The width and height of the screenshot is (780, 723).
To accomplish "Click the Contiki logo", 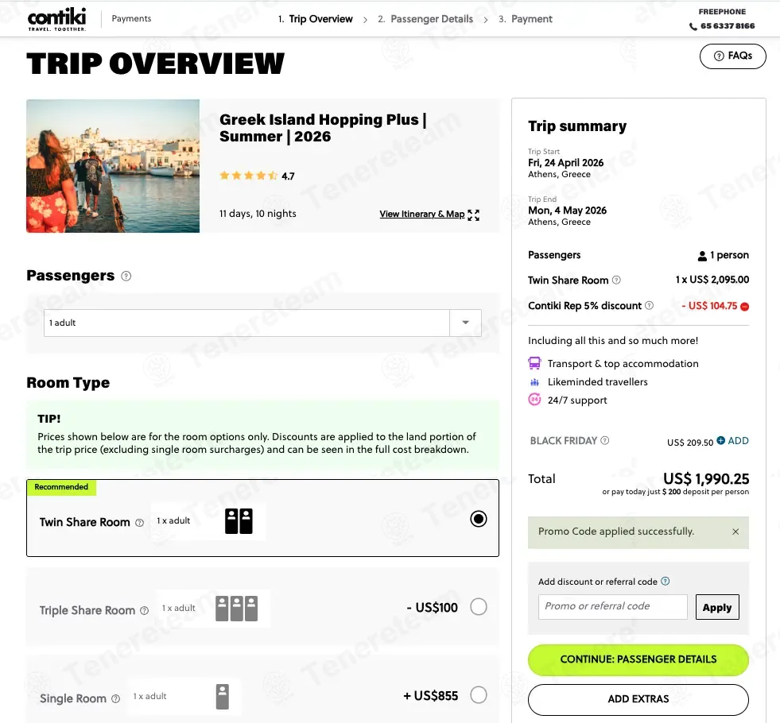I will (x=56, y=19).
